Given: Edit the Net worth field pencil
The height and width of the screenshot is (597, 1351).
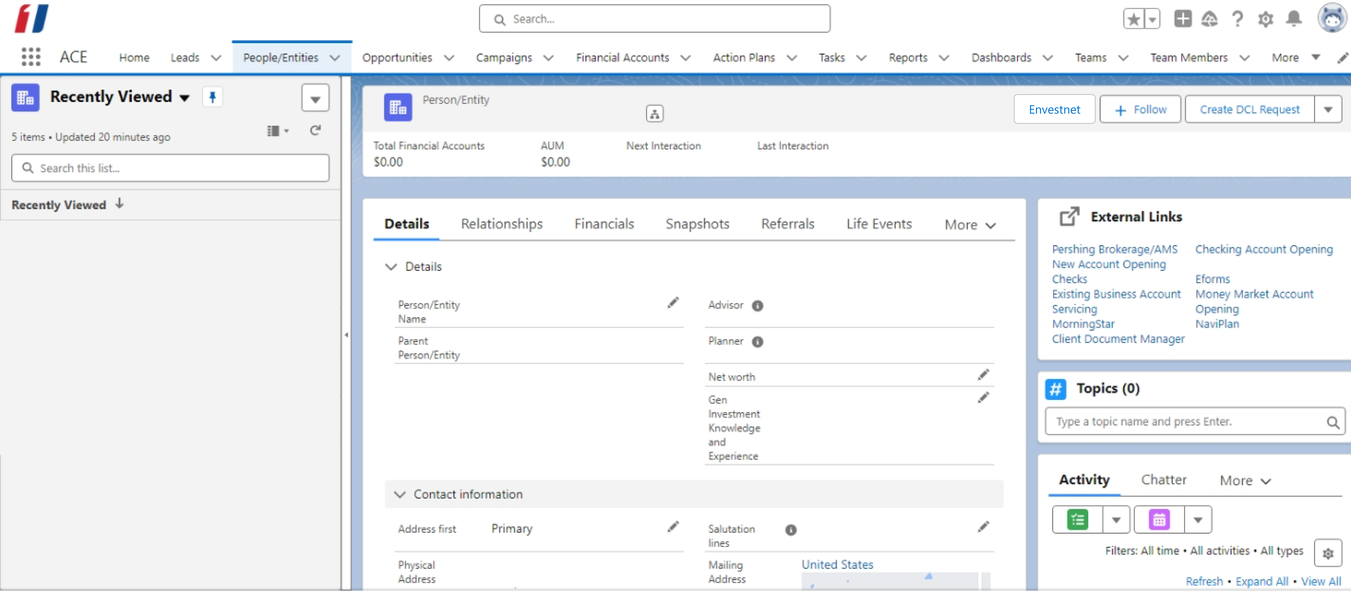Looking at the screenshot, I should pyautogui.click(x=983, y=375).
